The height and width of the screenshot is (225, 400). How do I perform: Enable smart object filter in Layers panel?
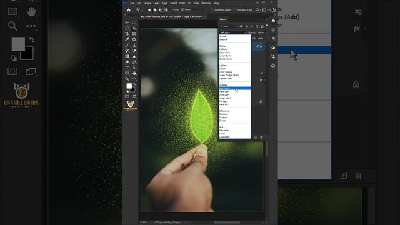coord(262,26)
